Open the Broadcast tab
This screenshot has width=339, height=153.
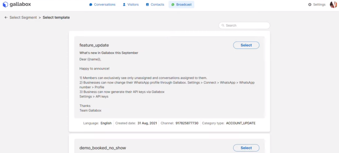click(x=181, y=5)
